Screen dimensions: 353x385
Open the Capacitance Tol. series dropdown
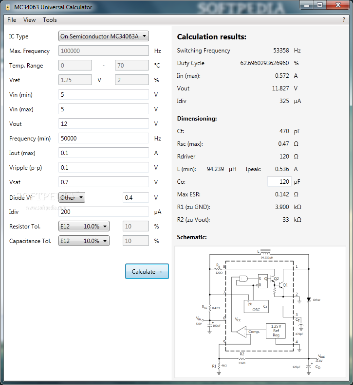click(x=84, y=241)
